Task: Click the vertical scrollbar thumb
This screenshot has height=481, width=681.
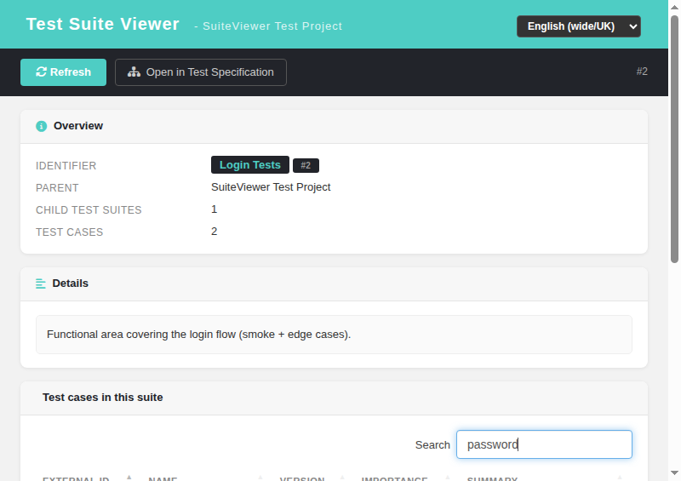Action: pyautogui.click(x=674, y=139)
